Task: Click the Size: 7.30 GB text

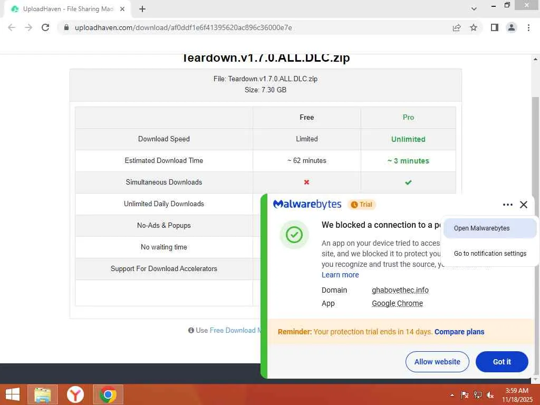Action: [x=266, y=90]
